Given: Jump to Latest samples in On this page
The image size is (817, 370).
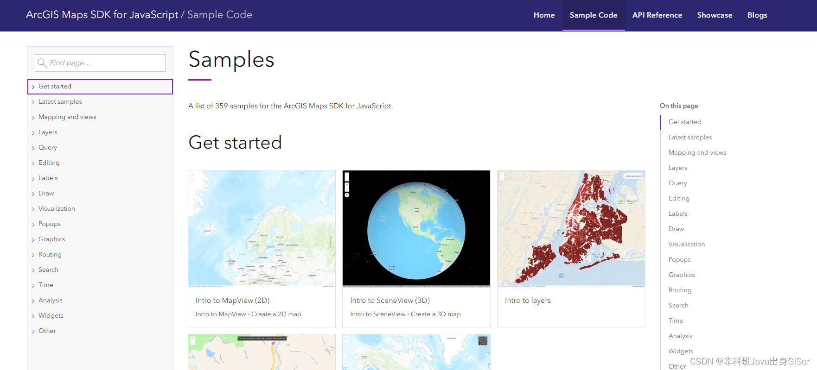Looking at the screenshot, I should click(x=690, y=137).
